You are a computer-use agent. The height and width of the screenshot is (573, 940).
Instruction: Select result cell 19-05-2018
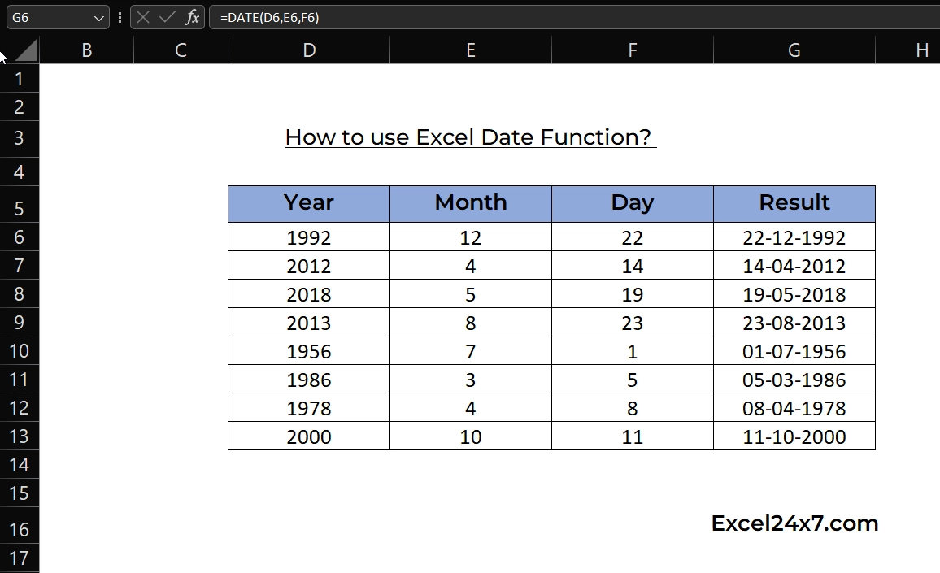tap(794, 293)
